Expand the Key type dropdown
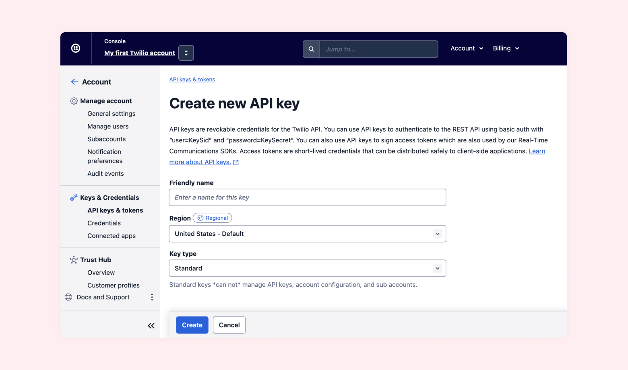628x370 pixels. 308,268
